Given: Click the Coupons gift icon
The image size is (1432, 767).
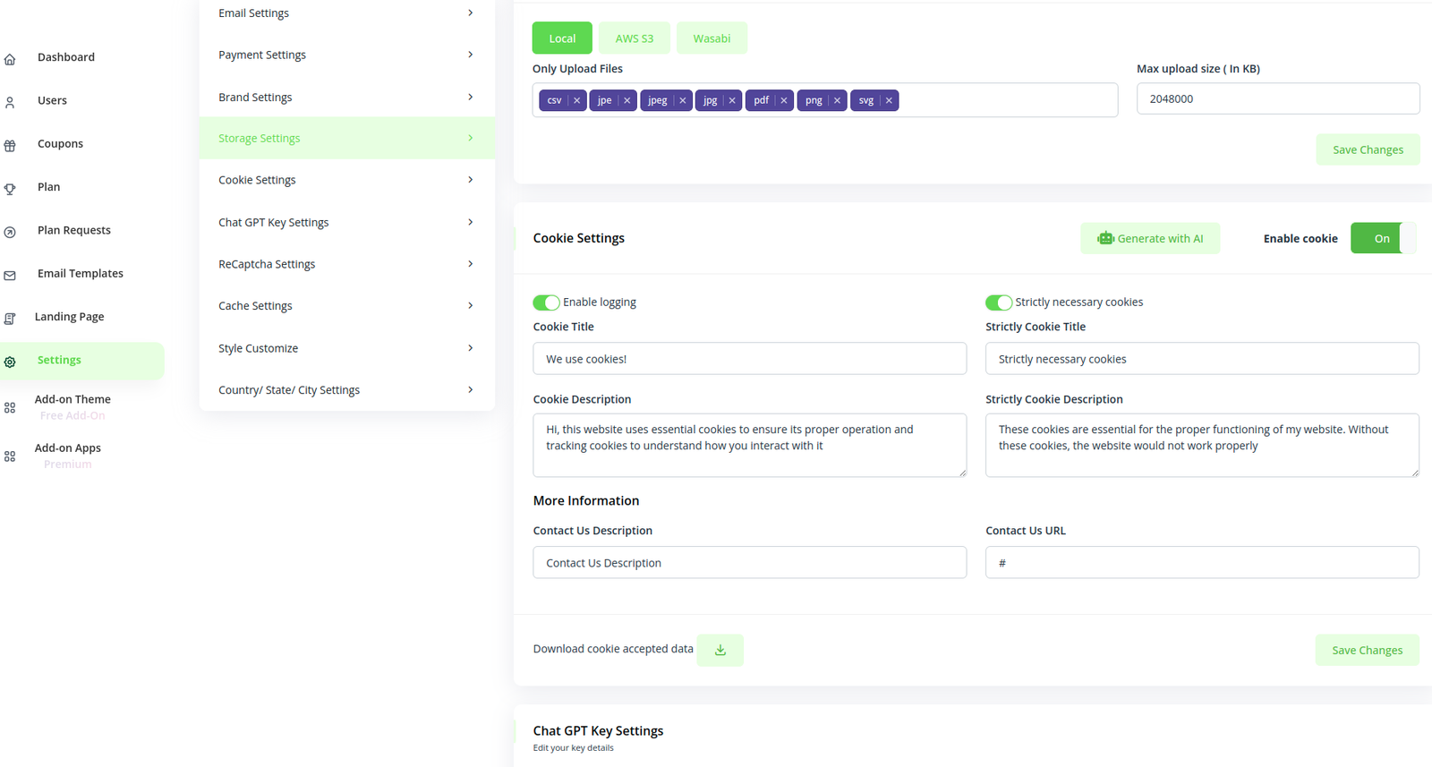Looking at the screenshot, I should pyautogui.click(x=10, y=145).
